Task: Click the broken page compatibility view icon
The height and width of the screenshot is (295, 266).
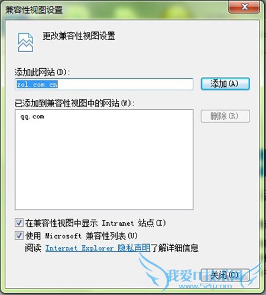Action: click(25, 43)
